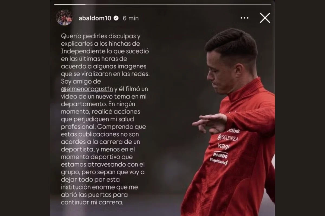Viewport: 325px width, 216px height.
Task: Tap the PARDO sponsor logo on the jacket
Action: (220, 155)
